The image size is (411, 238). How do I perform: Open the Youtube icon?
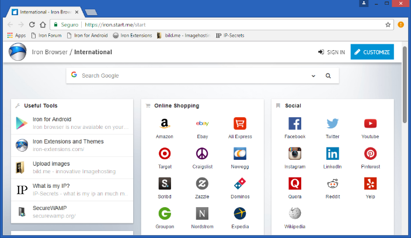point(370,123)
